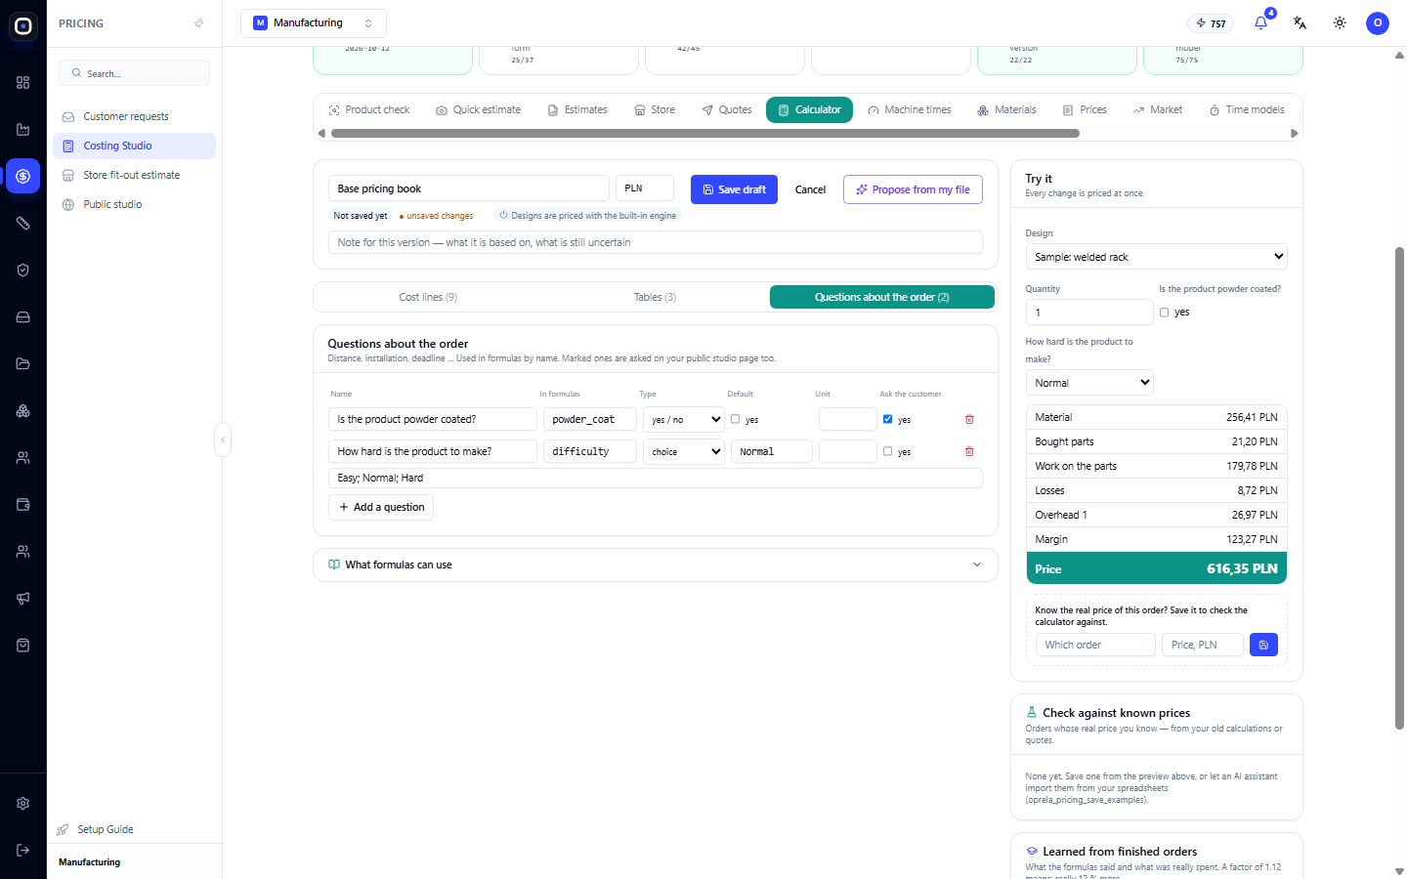Image resolution: width=1407 pixels, height=879 pixels.
Task: Add a question to the list
Action: tap(381, 507)
